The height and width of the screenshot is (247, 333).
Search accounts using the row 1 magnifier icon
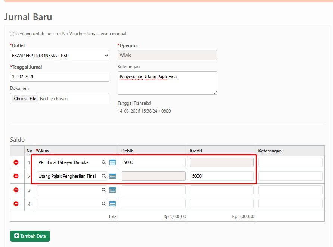pyautogui.click(x=104, y=162)
